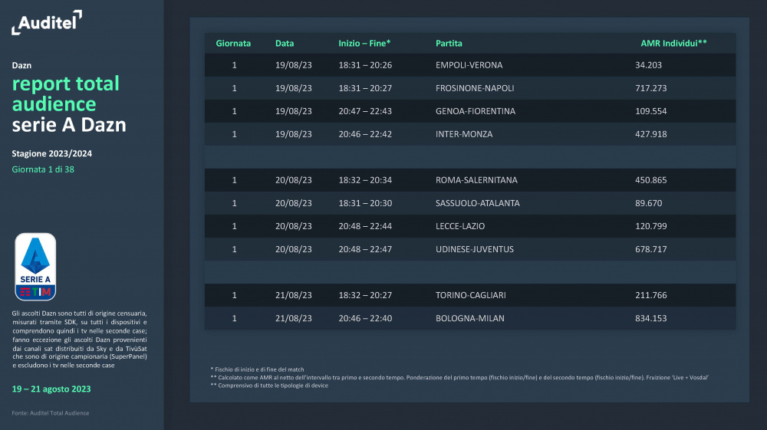This screenshot has width=767, height=430.
Task: Click the ROMA-SALERNITANA match name
Action: (476, 180)
